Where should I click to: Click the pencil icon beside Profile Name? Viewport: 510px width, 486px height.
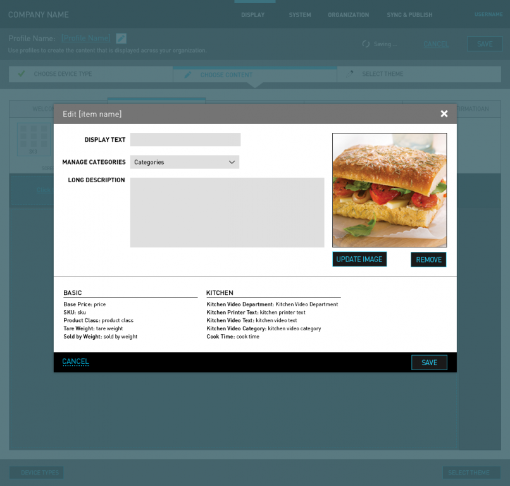[x=121, y=39]
